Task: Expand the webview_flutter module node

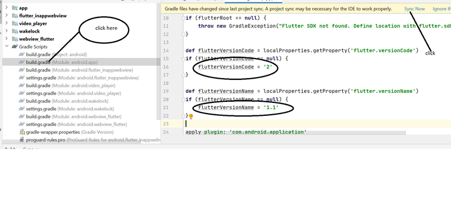Action: [7, 39]
